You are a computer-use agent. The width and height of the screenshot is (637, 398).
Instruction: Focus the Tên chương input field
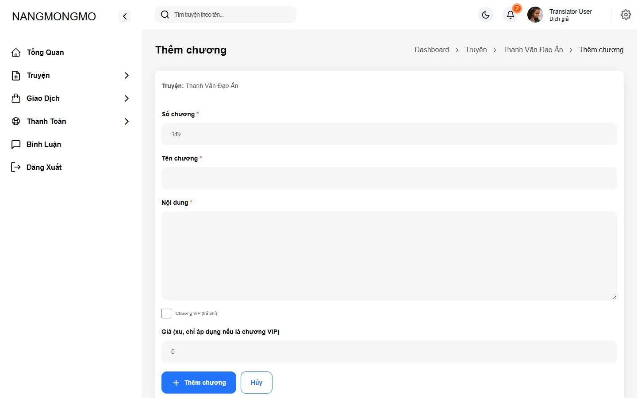[x=389, y=178]
